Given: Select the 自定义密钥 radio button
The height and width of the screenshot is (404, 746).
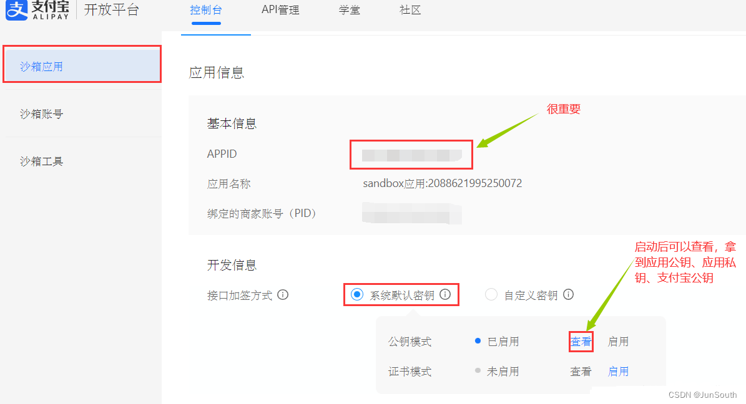Looking at the screenshot, I should (x=491, y=295).
